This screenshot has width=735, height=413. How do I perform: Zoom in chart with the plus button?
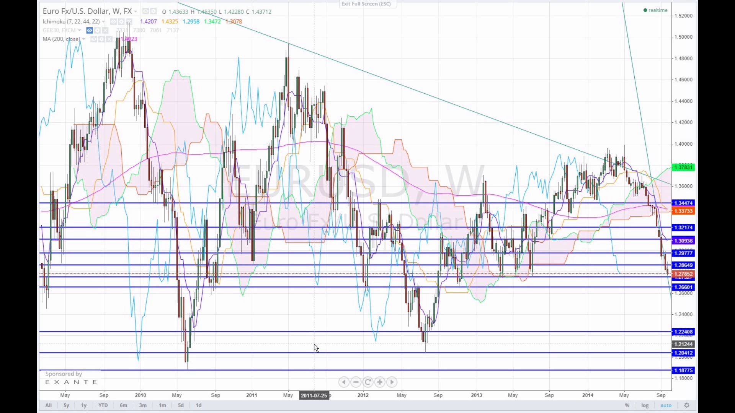click(380, 382)
